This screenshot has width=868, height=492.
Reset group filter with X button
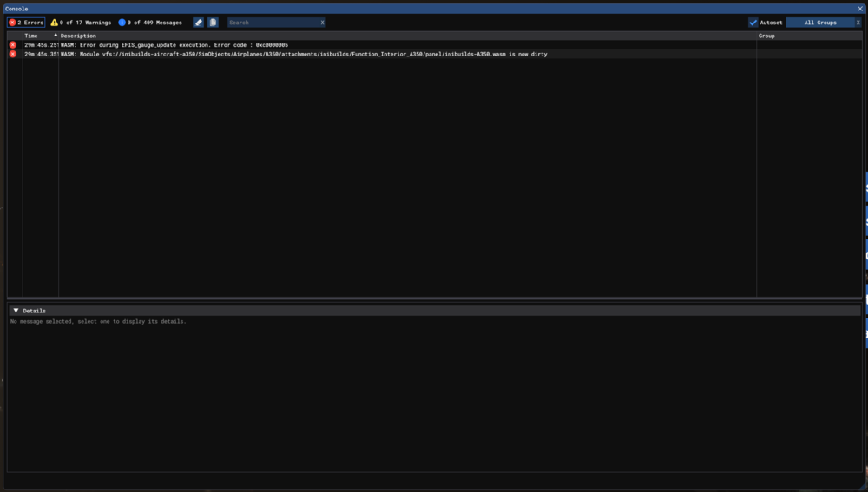pos(858,23)
